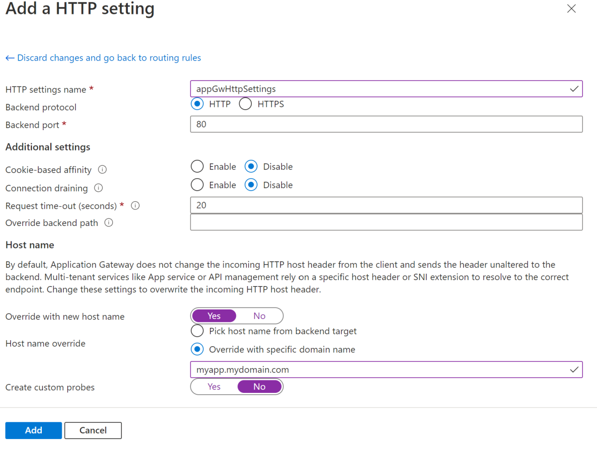The height and width of the screenshot is (451, 597).
Task: Click the info icon for Request time-out
Action: click(x=135, y=205)
